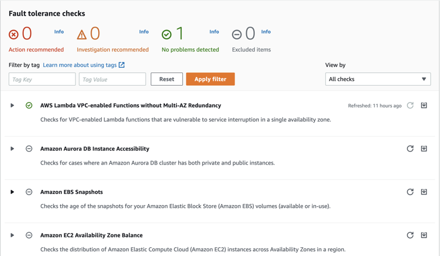440x256 pixels.
Task: Download Amazon EBS Snapshots check results
Action: 424,192
